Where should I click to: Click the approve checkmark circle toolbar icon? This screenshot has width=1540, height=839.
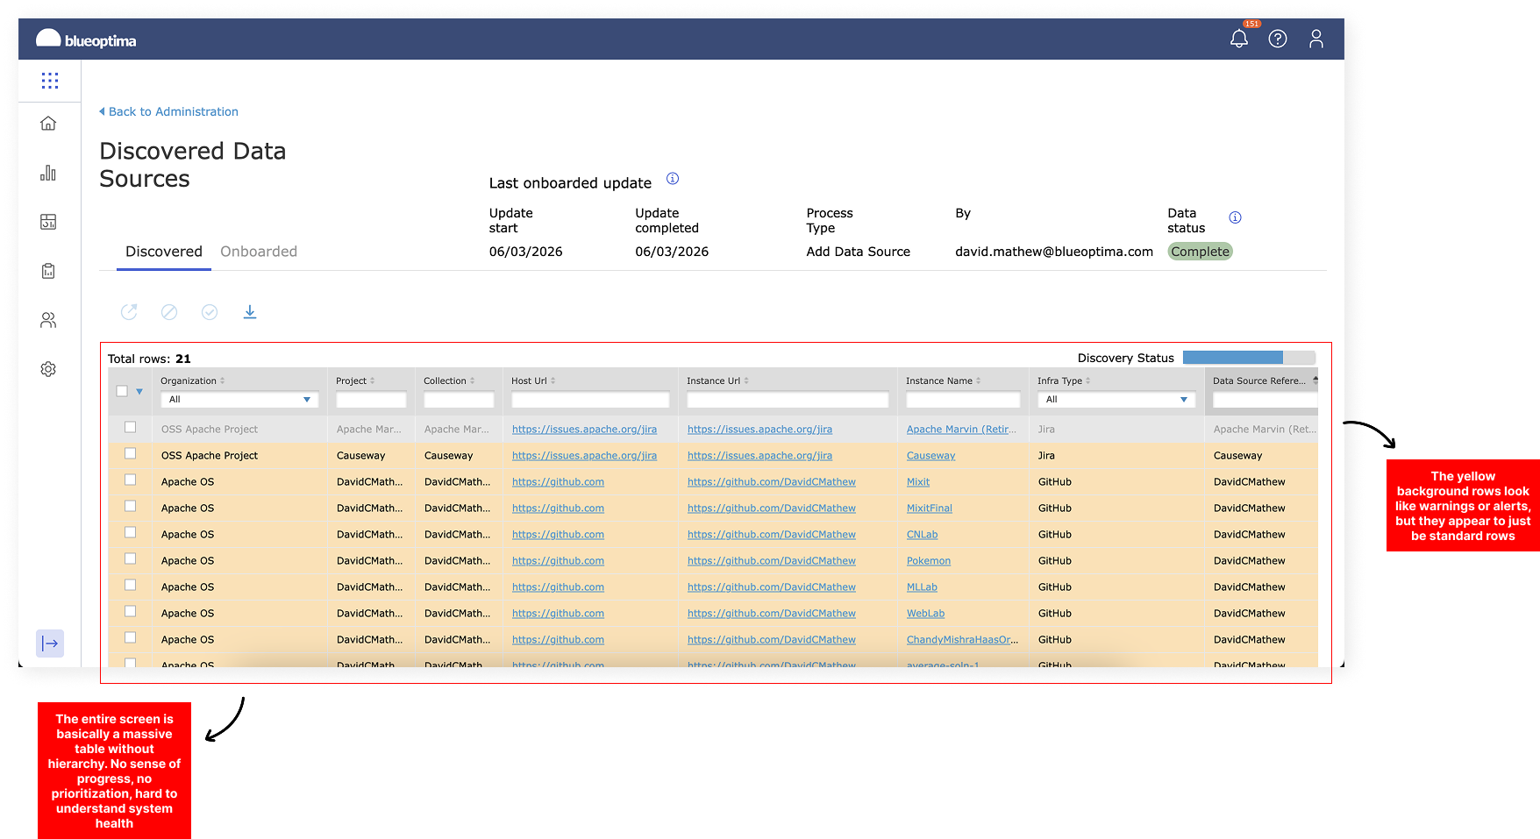210,312
